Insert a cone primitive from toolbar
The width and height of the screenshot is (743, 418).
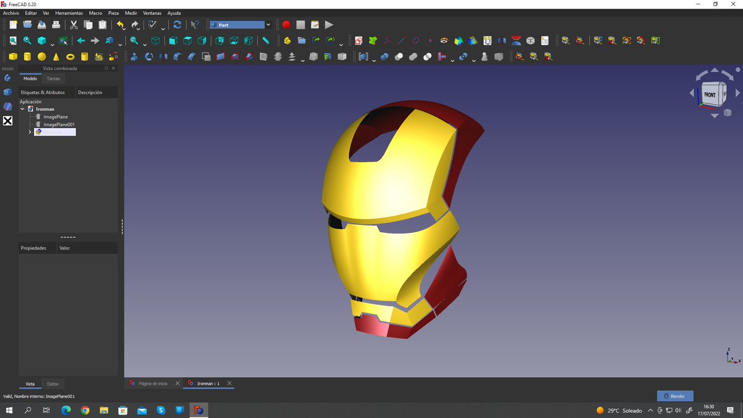56,56
